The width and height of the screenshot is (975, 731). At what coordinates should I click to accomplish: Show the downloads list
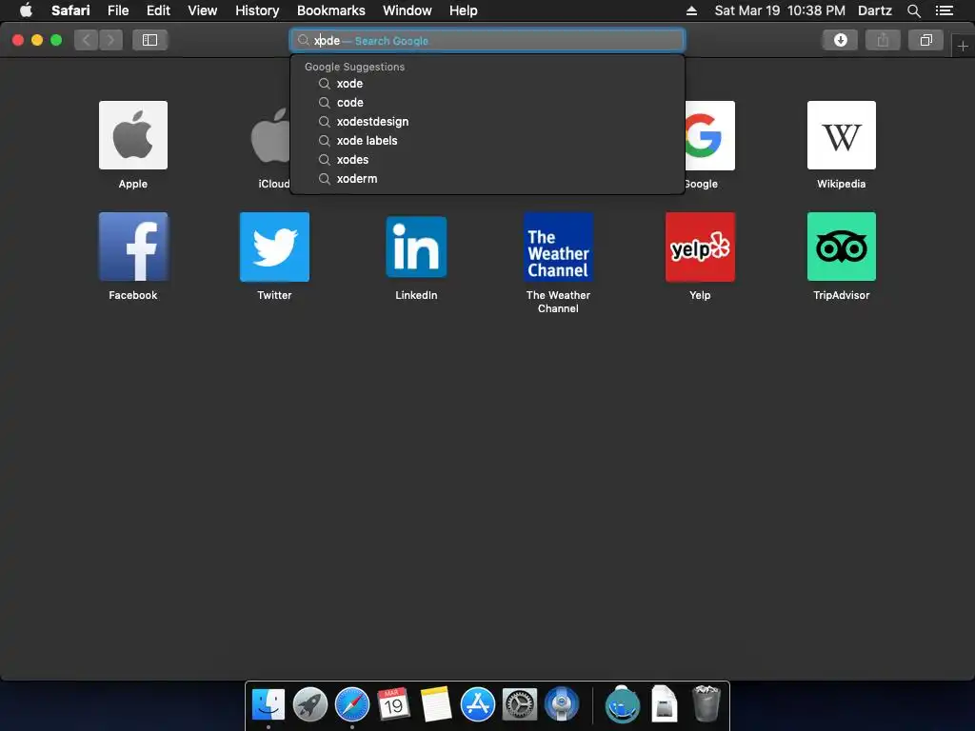tap(840, 40)
